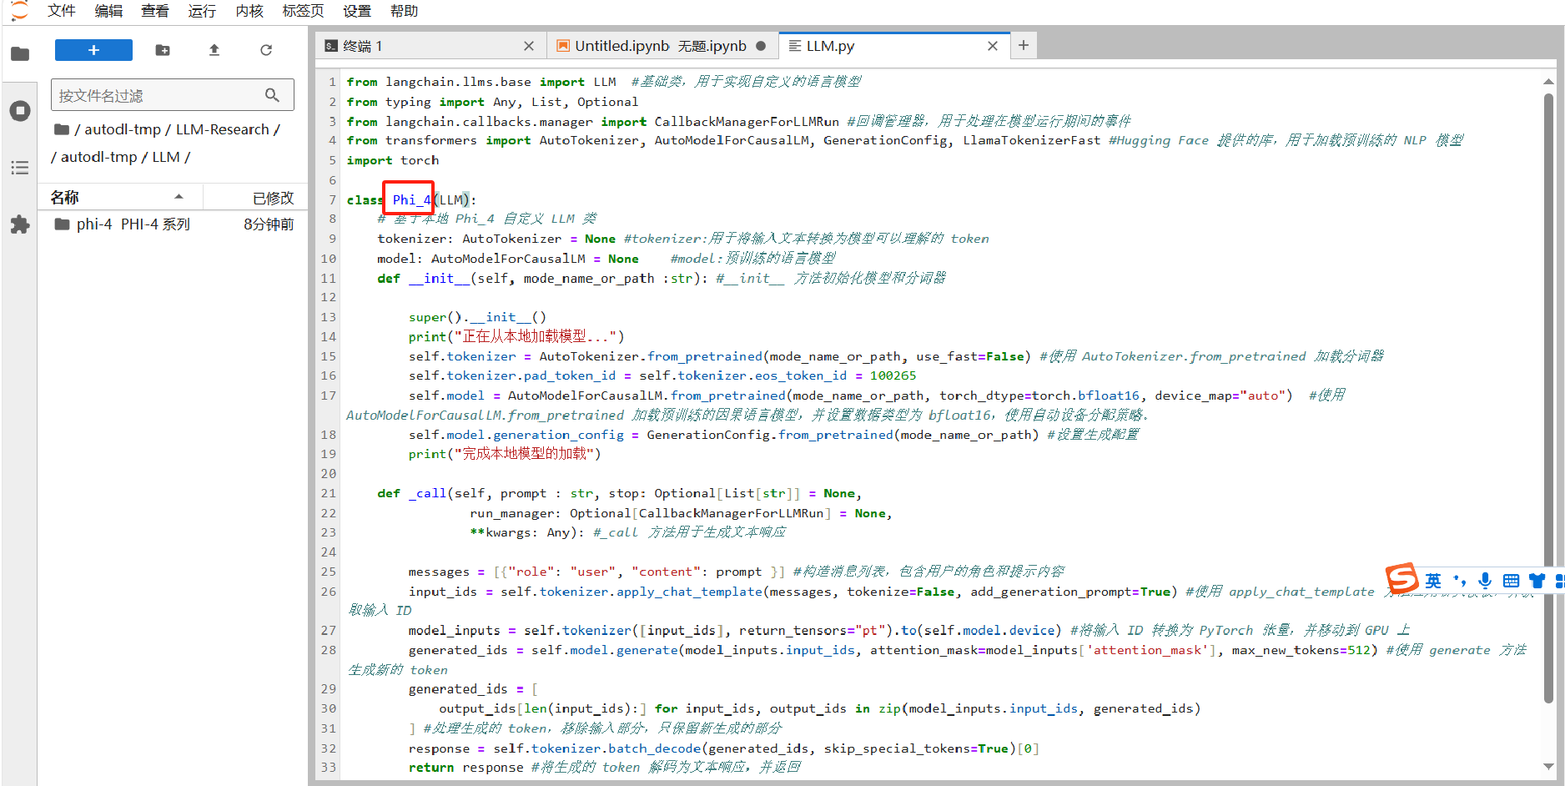Click the file name filter input
This screenshot has width=1565, height=786.
click(159, 95)
